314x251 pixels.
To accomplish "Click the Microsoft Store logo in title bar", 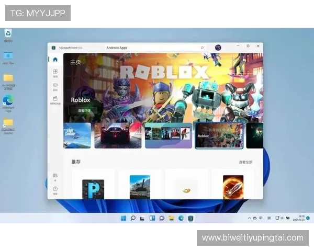I will 53,48.
